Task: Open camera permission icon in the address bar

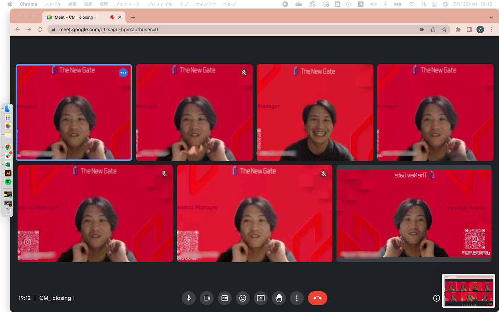Action: pyautogui.click(x=422, y=29)
